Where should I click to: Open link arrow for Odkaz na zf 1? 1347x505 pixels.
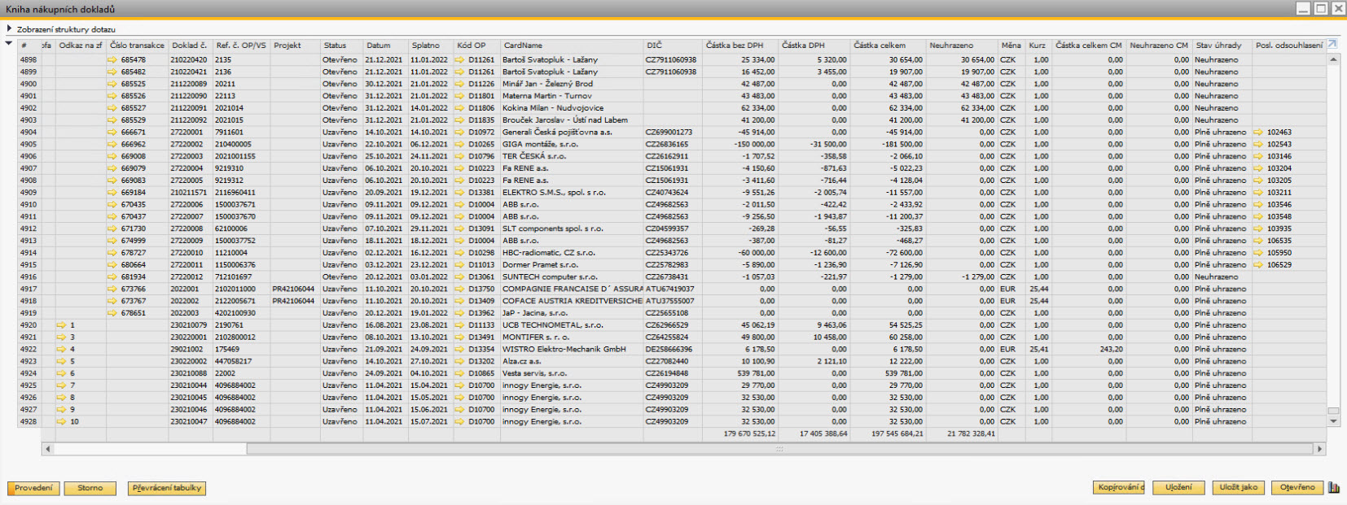61,325
